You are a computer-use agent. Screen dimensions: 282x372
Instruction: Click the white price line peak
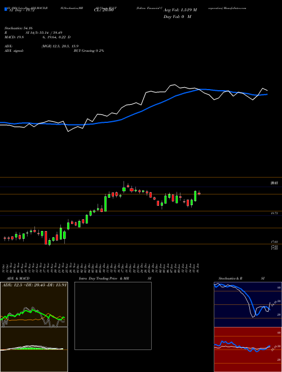tap(175, 85)
